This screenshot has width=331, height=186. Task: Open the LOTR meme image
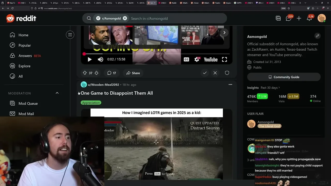pos(156,144)
